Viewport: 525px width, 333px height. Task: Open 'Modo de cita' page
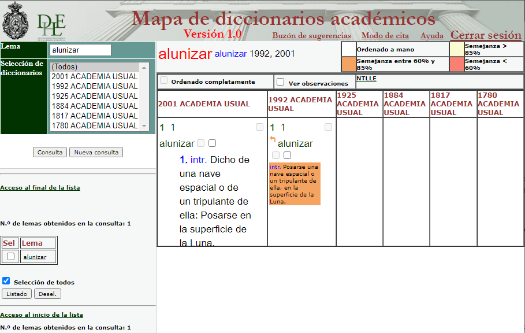click(385, 36)
